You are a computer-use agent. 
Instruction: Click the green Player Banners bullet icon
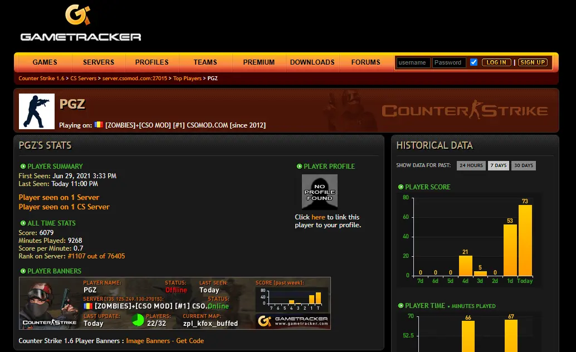[x=23, y=271]
